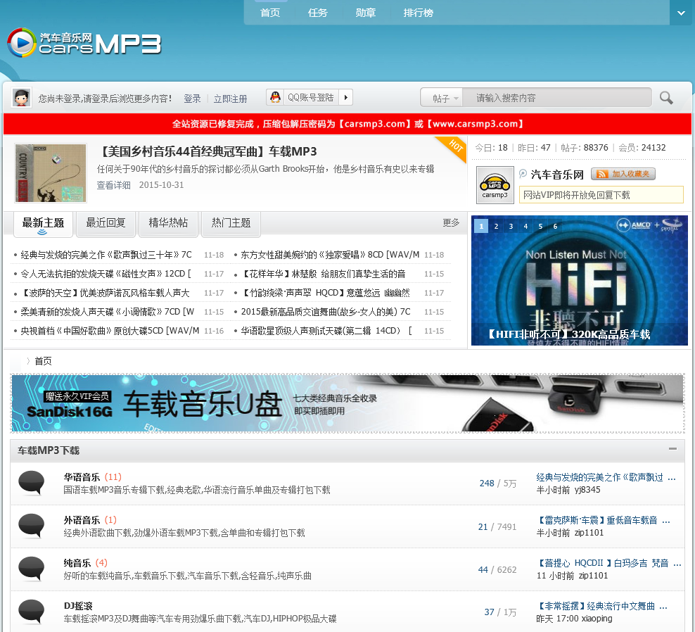
Task: Open thread 波萨的天空 优美波萨诺瓦
Action: [x=105, y=293]
